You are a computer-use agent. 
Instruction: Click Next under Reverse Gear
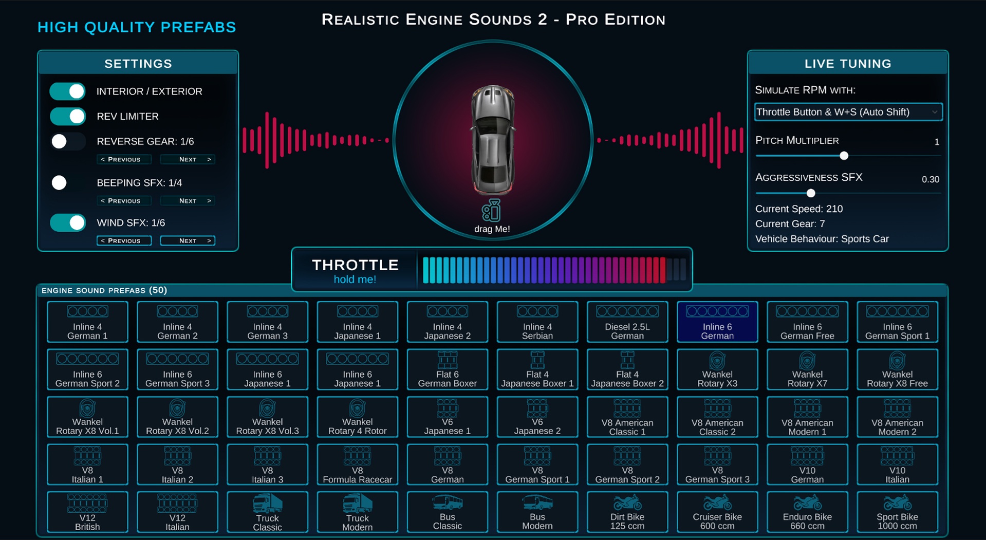[x=188, y=159]
